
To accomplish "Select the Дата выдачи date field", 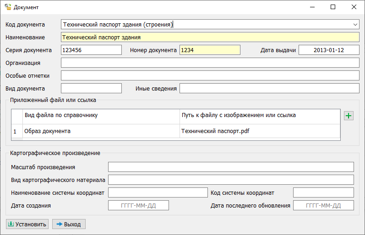I will point(328,50).
